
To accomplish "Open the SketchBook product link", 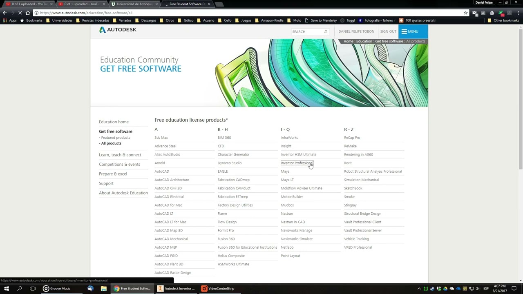I will pos(353,188).
